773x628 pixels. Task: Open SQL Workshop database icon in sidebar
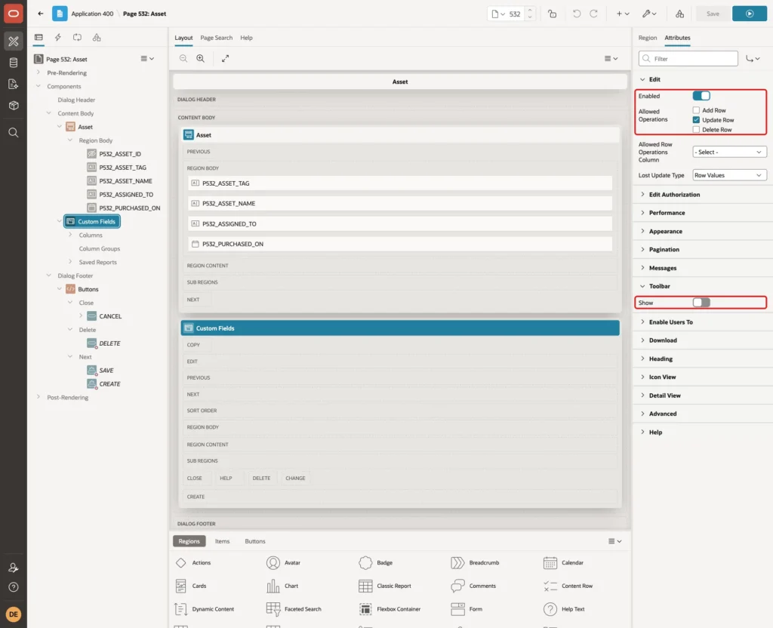click(14, 63)
